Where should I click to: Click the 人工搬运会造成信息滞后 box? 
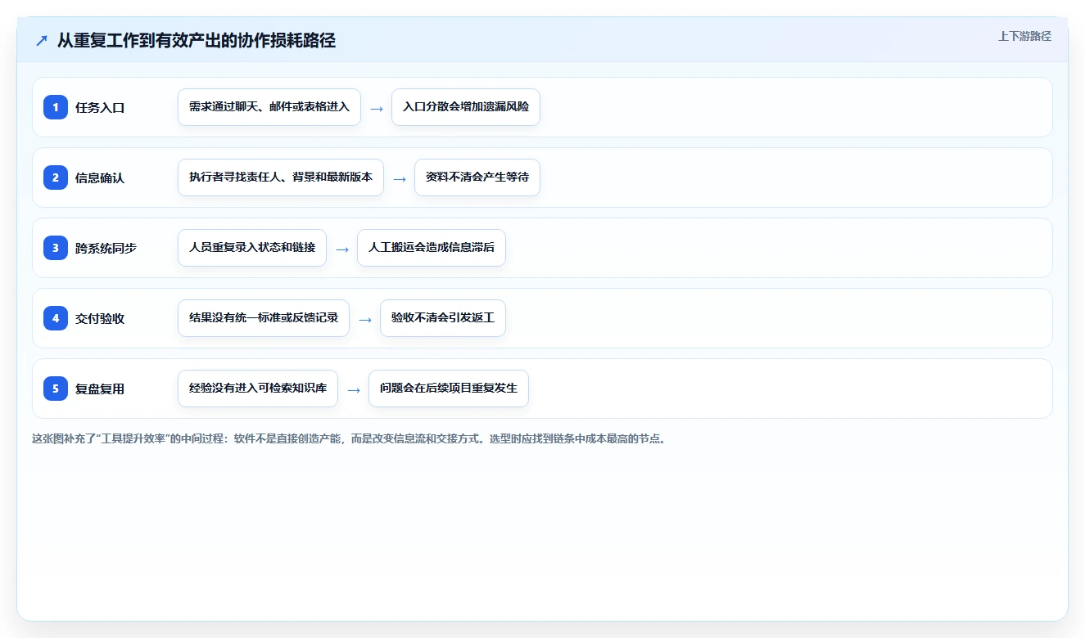[432, 248]
